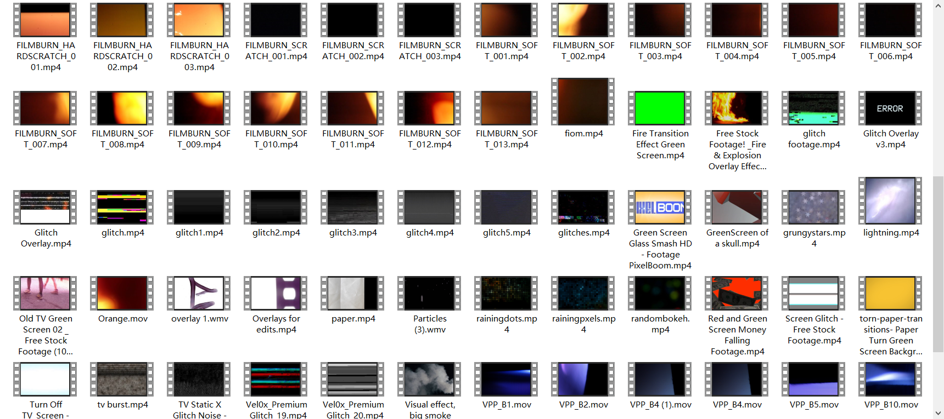
Task: Select the FILMBURN_SOFT_004.mp4 file icon
Action: pyautogui.click(x=737, y=20)
